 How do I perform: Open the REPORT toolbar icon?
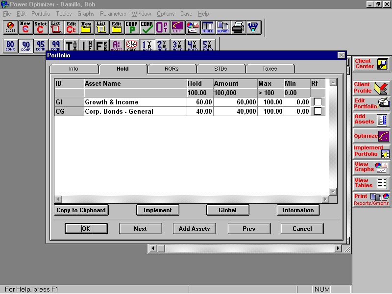point(222,28)
